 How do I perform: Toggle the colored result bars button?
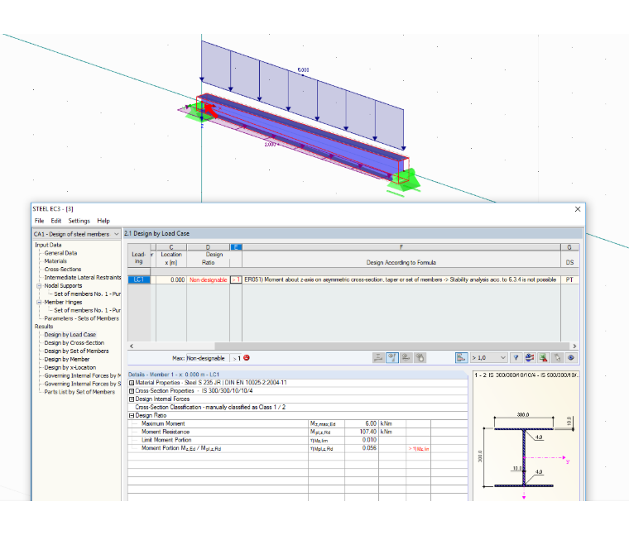(461, 358)
